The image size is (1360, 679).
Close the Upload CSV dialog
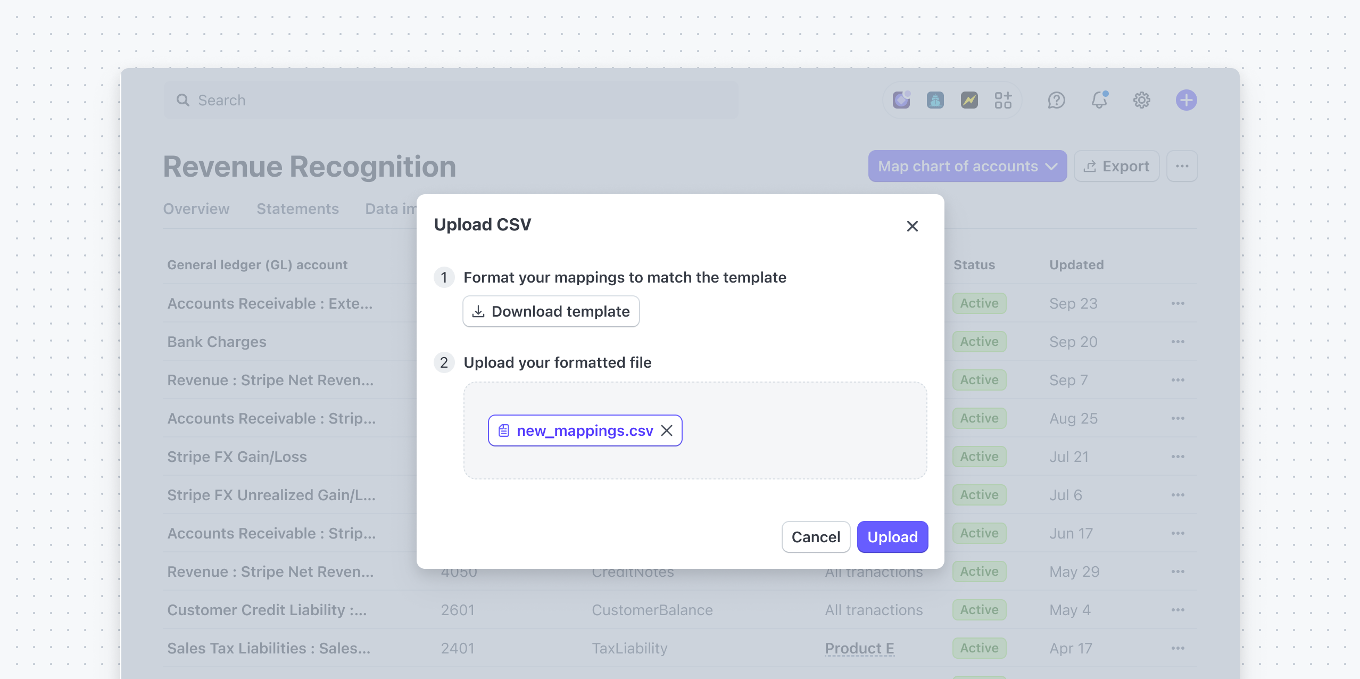pos(913,226)
